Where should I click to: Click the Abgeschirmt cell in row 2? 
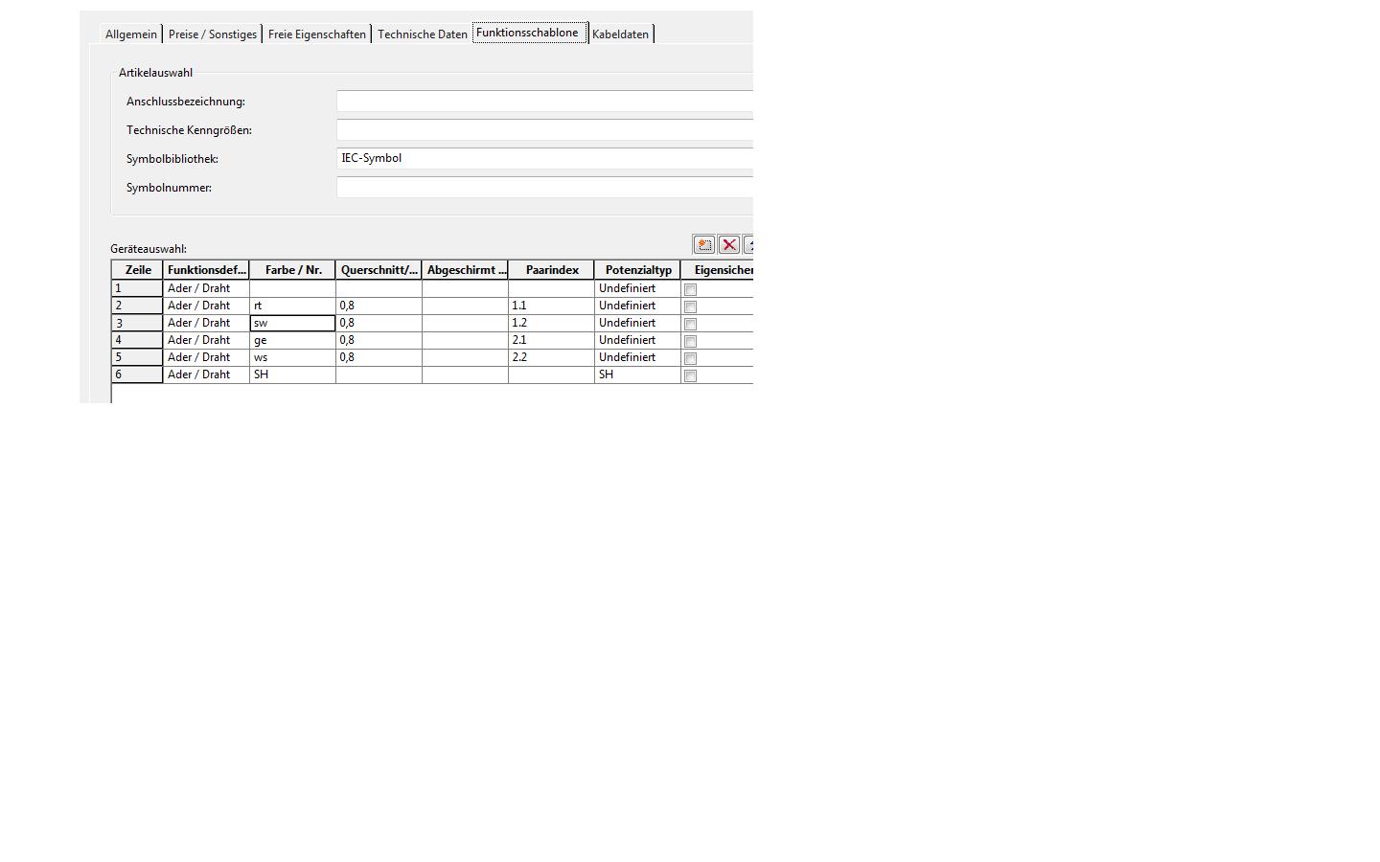pos(465,306)
